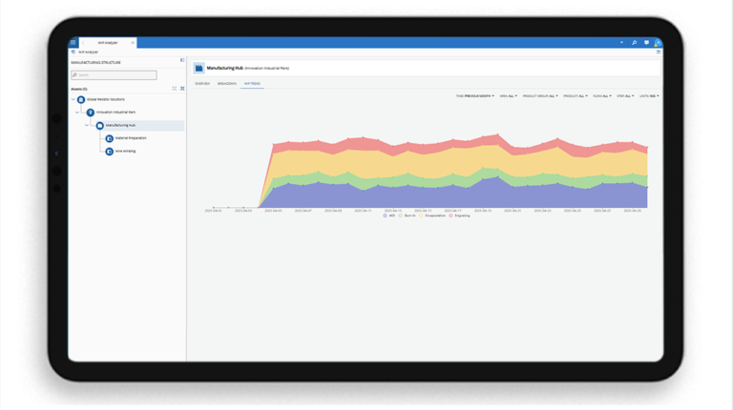This screenshot has width=733, height=410.
Task: Toggle the AOI series in legend
Action: (x=386, y=215)
